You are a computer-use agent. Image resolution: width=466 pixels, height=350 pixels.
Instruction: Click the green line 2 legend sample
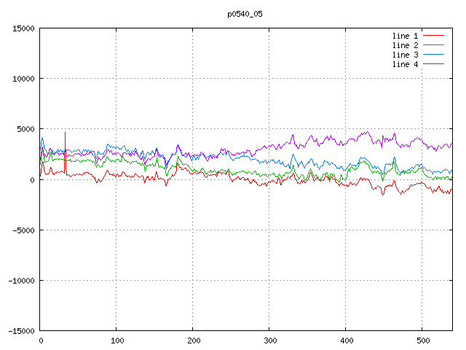(433, 45)
